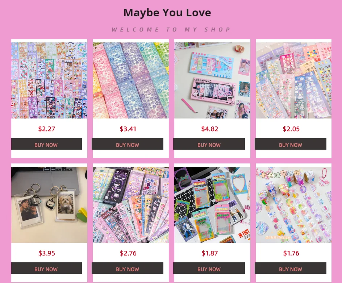Open the assorted cartoon sticker sheets thumbnail
Viewport: 342px width, 283px height.
(49, 80)
